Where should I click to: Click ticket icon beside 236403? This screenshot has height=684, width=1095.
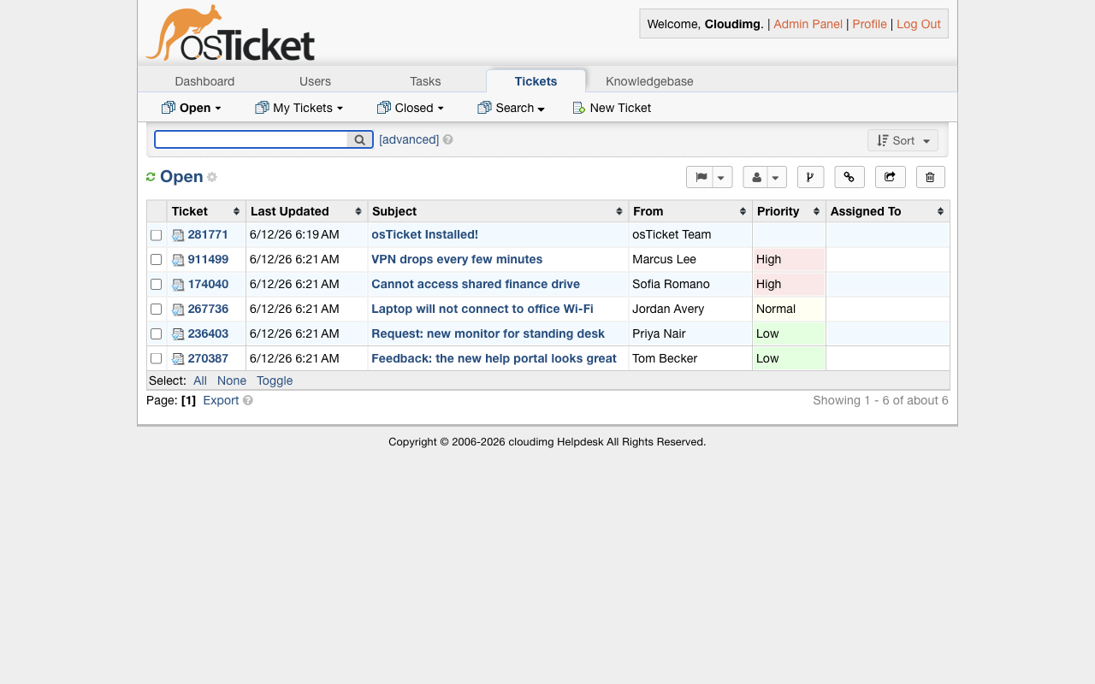pyautogui.click(x=178, y=334)
